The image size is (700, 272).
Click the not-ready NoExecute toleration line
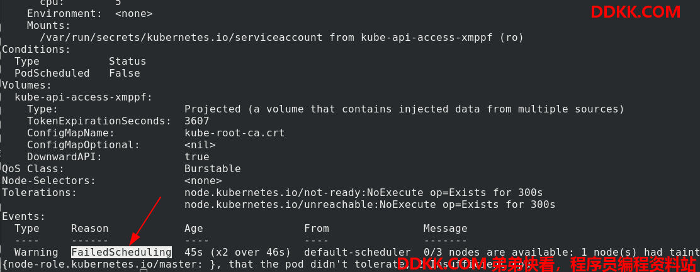(363, 193)
